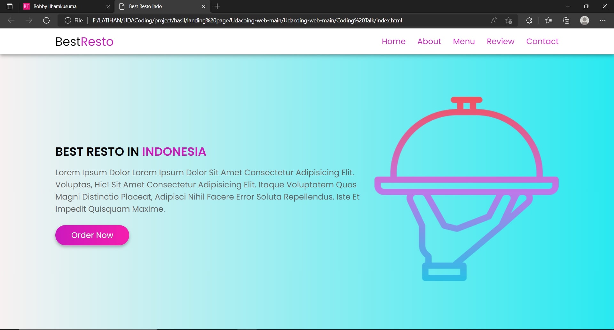Open the browser profile avatar
The image size is (614, 330).
585,20
